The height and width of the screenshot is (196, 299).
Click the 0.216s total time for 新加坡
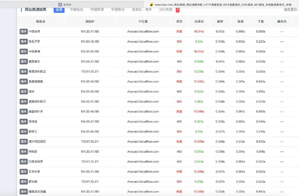pos(199,181)
